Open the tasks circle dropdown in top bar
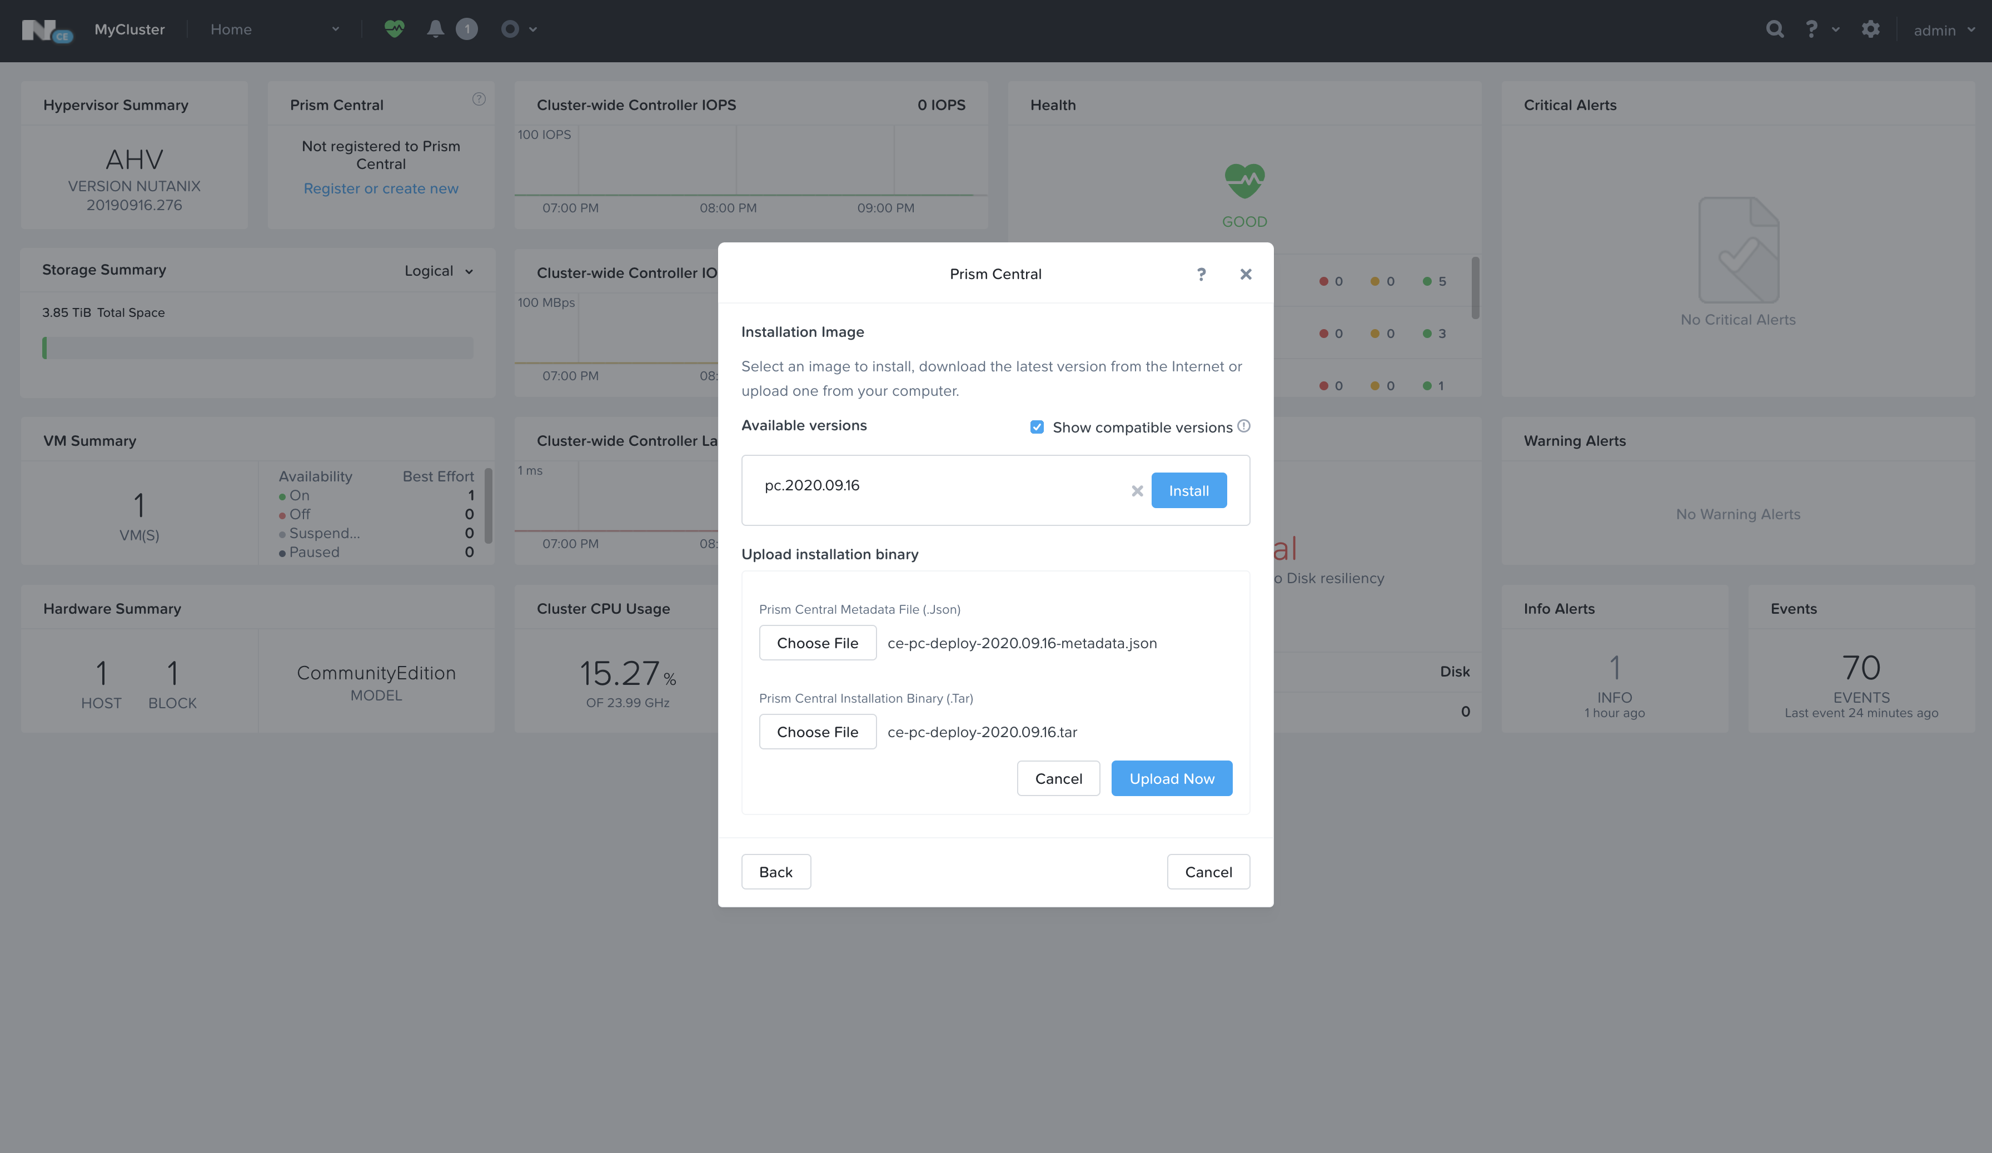Image resolution: width=1992 pixels, height=1153 pixels. tap(519, 29)
